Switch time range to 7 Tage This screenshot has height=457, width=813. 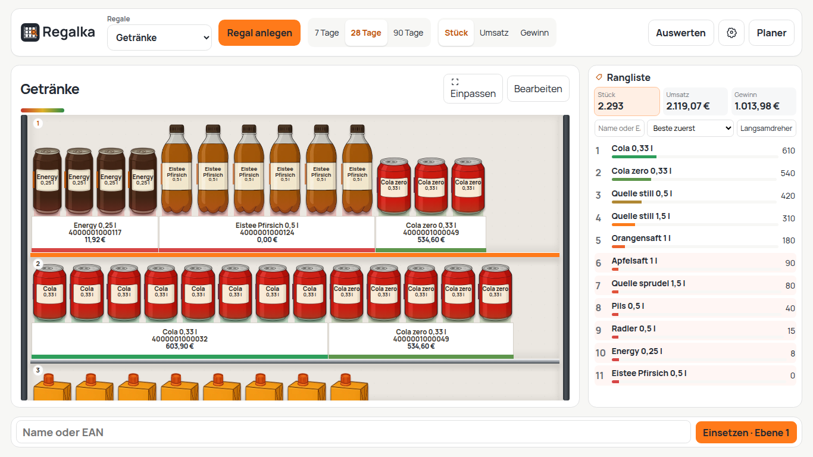click(x=327, y=33)
